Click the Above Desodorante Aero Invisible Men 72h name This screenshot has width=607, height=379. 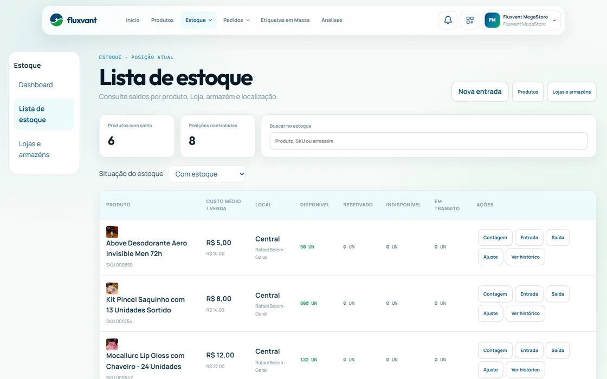[x=146, y=249]
